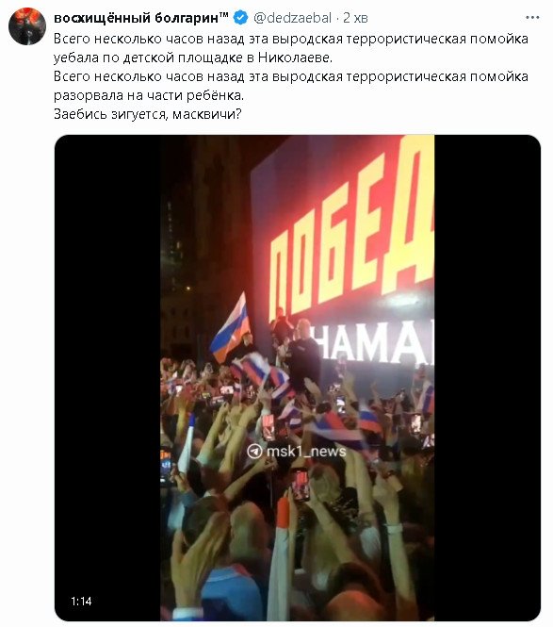This screenshot has width=553, height=627.
Task: Open the author's profile avatar
Action: (x=27, y=26)
